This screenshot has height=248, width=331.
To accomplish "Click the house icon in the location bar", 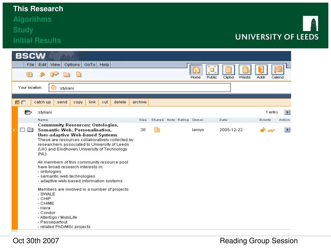I will [x=54, y=87].
